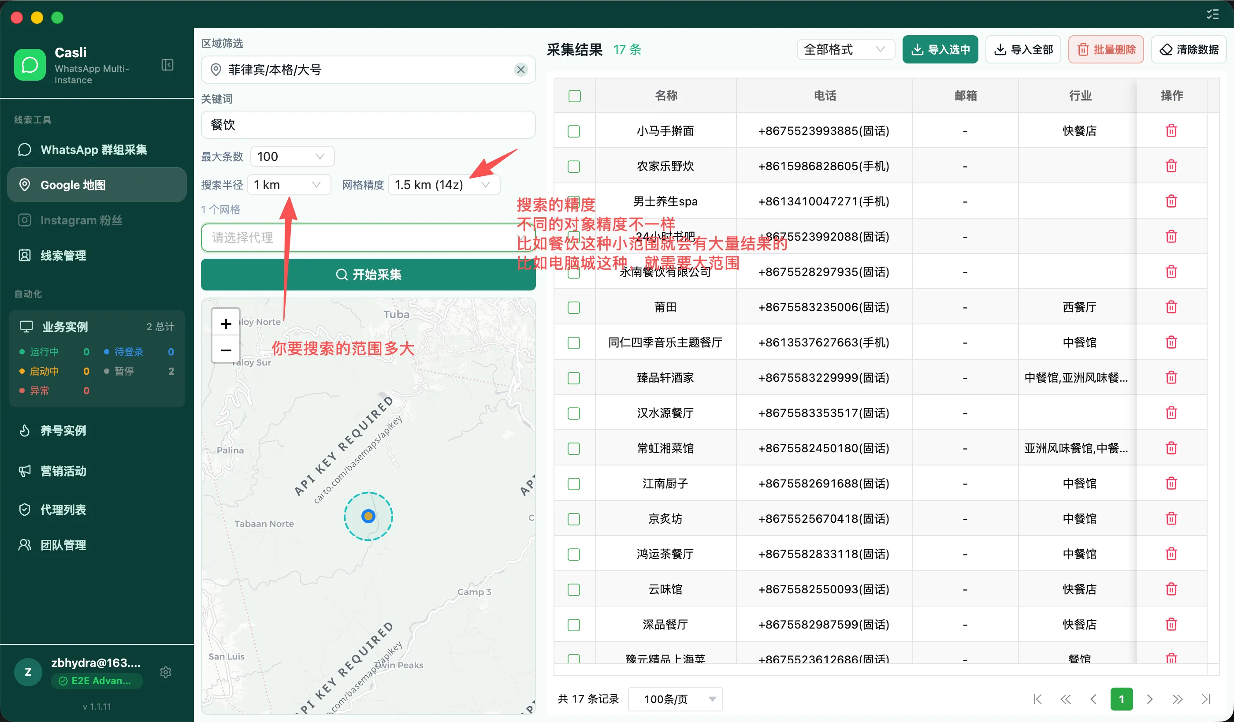Check the 小马手擀面 row checkbox
The image size is (1234, 722).
coord(573,131)
